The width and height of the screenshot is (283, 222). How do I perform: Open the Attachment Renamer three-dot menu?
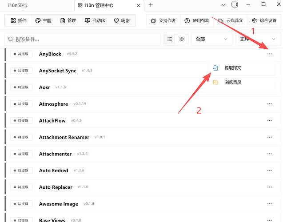point(270,137)
